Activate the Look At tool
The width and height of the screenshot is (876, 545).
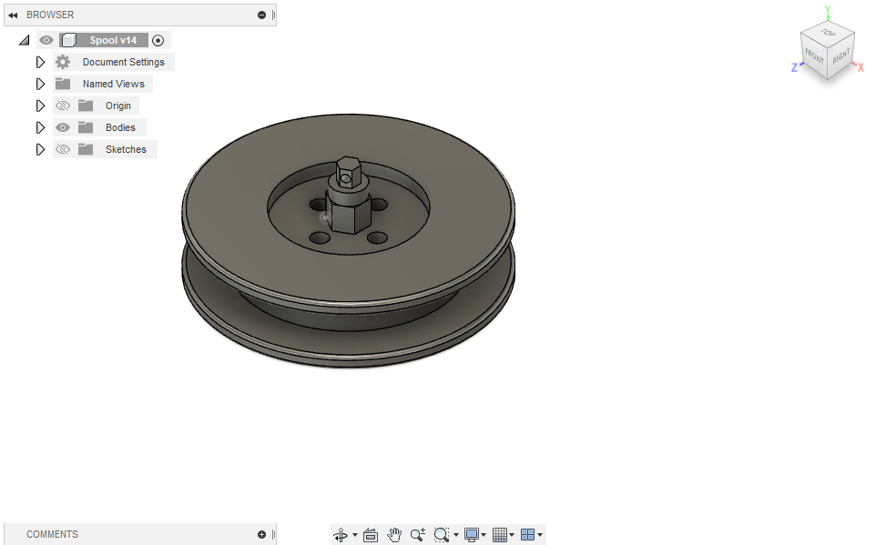pyautogui.click(x=370, y=535)
